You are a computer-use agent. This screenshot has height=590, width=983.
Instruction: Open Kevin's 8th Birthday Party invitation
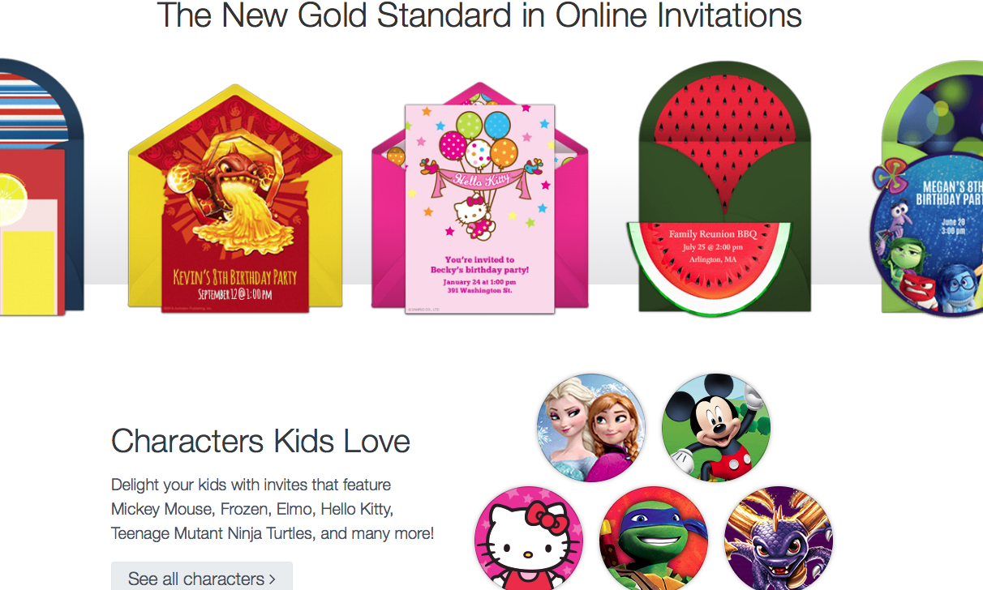point(235,198)
